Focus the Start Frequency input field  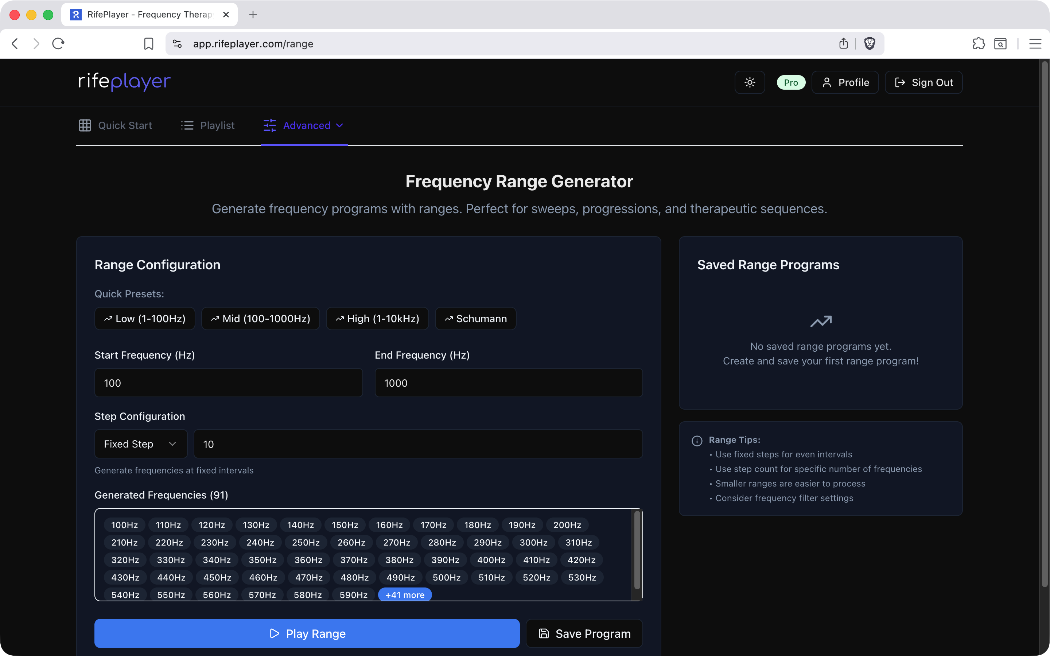229,383
